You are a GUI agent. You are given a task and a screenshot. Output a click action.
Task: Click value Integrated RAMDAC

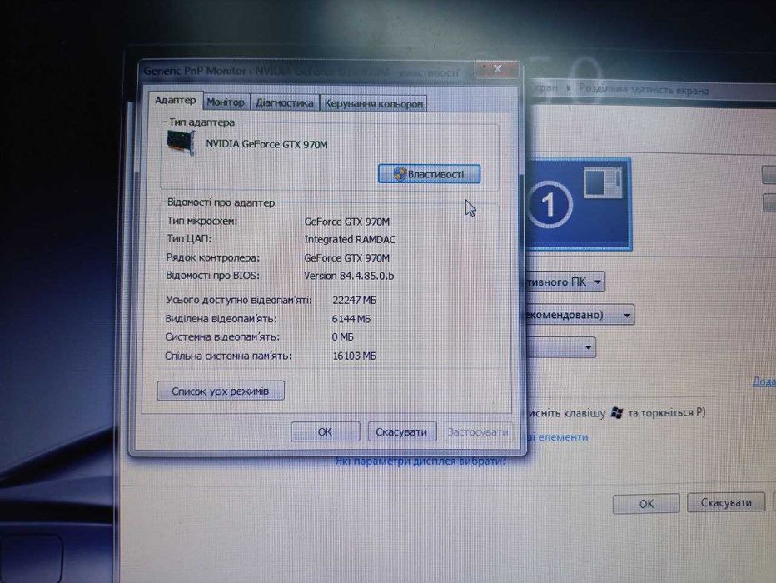click(x=350, y=240)
